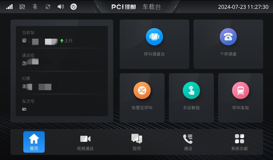Viewport: 273px width, 160px height.
Task: Toggle the disabled camera icon
Action: (22, 7)
